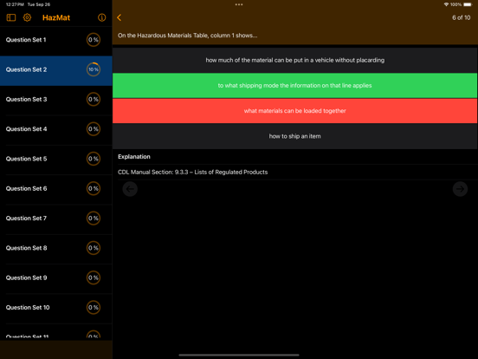Tap Question Set 5 progress ring

[94, 159]
